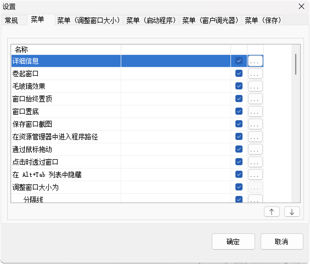This screenshot has width=310, height=264.
Task: Uncheck the 调整窗口大小为 checkbox
Action: click(239, 187)
